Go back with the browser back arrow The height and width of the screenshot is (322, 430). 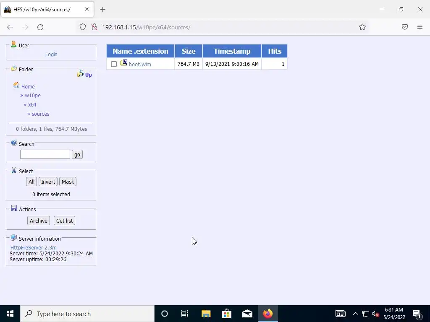pos(10,27)
